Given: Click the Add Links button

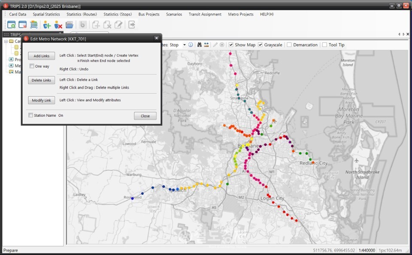Looking at the screenshot, I should click(42, 56).
